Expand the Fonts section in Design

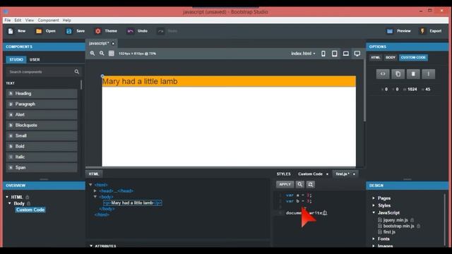click(x=374, y=238)
